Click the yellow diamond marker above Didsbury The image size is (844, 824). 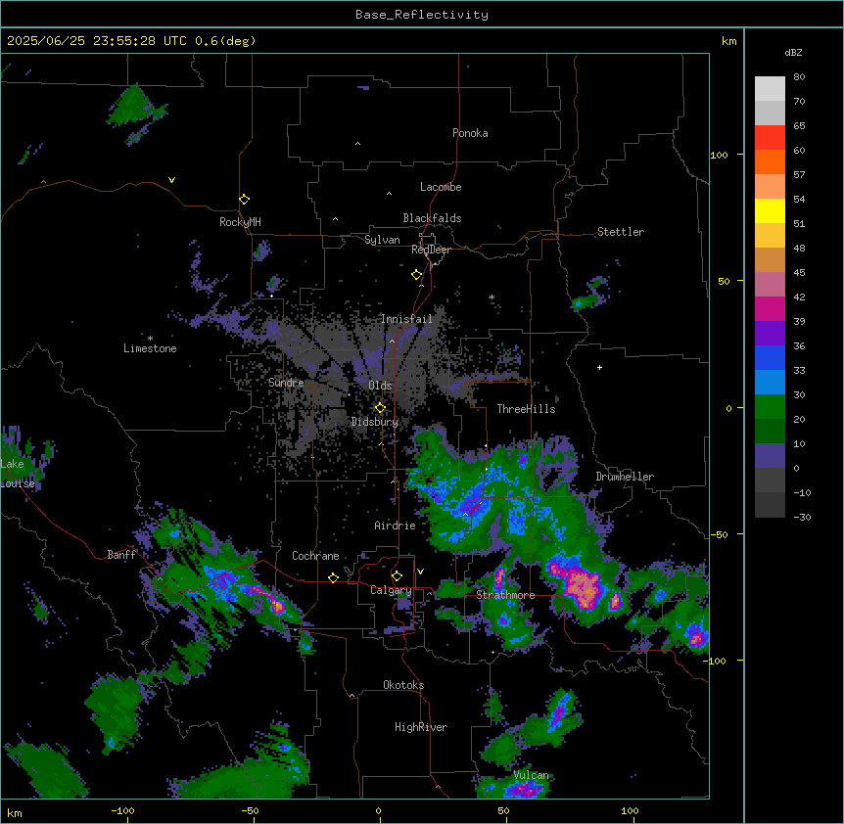pos(380,408)
